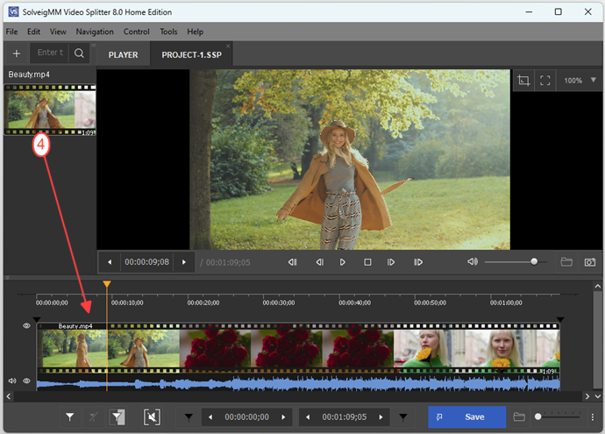Open the Help menu
This screenshot has height=434, width=605.
(x=195, y=32)
